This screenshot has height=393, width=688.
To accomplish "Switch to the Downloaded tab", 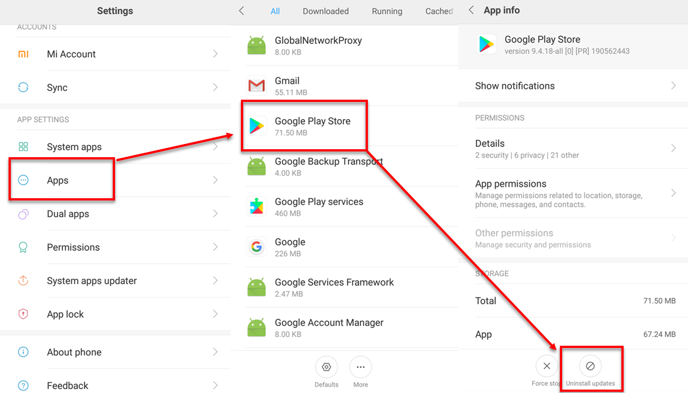I will pyautogui.click(x=326, y=11).
